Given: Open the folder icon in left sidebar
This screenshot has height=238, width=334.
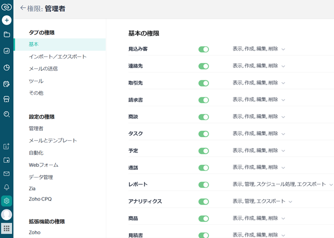Looking at the screenshot, I should [x=6, y=34].
